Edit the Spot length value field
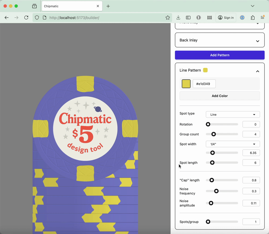This screenshot has width=269, height=234. point(251,163)
